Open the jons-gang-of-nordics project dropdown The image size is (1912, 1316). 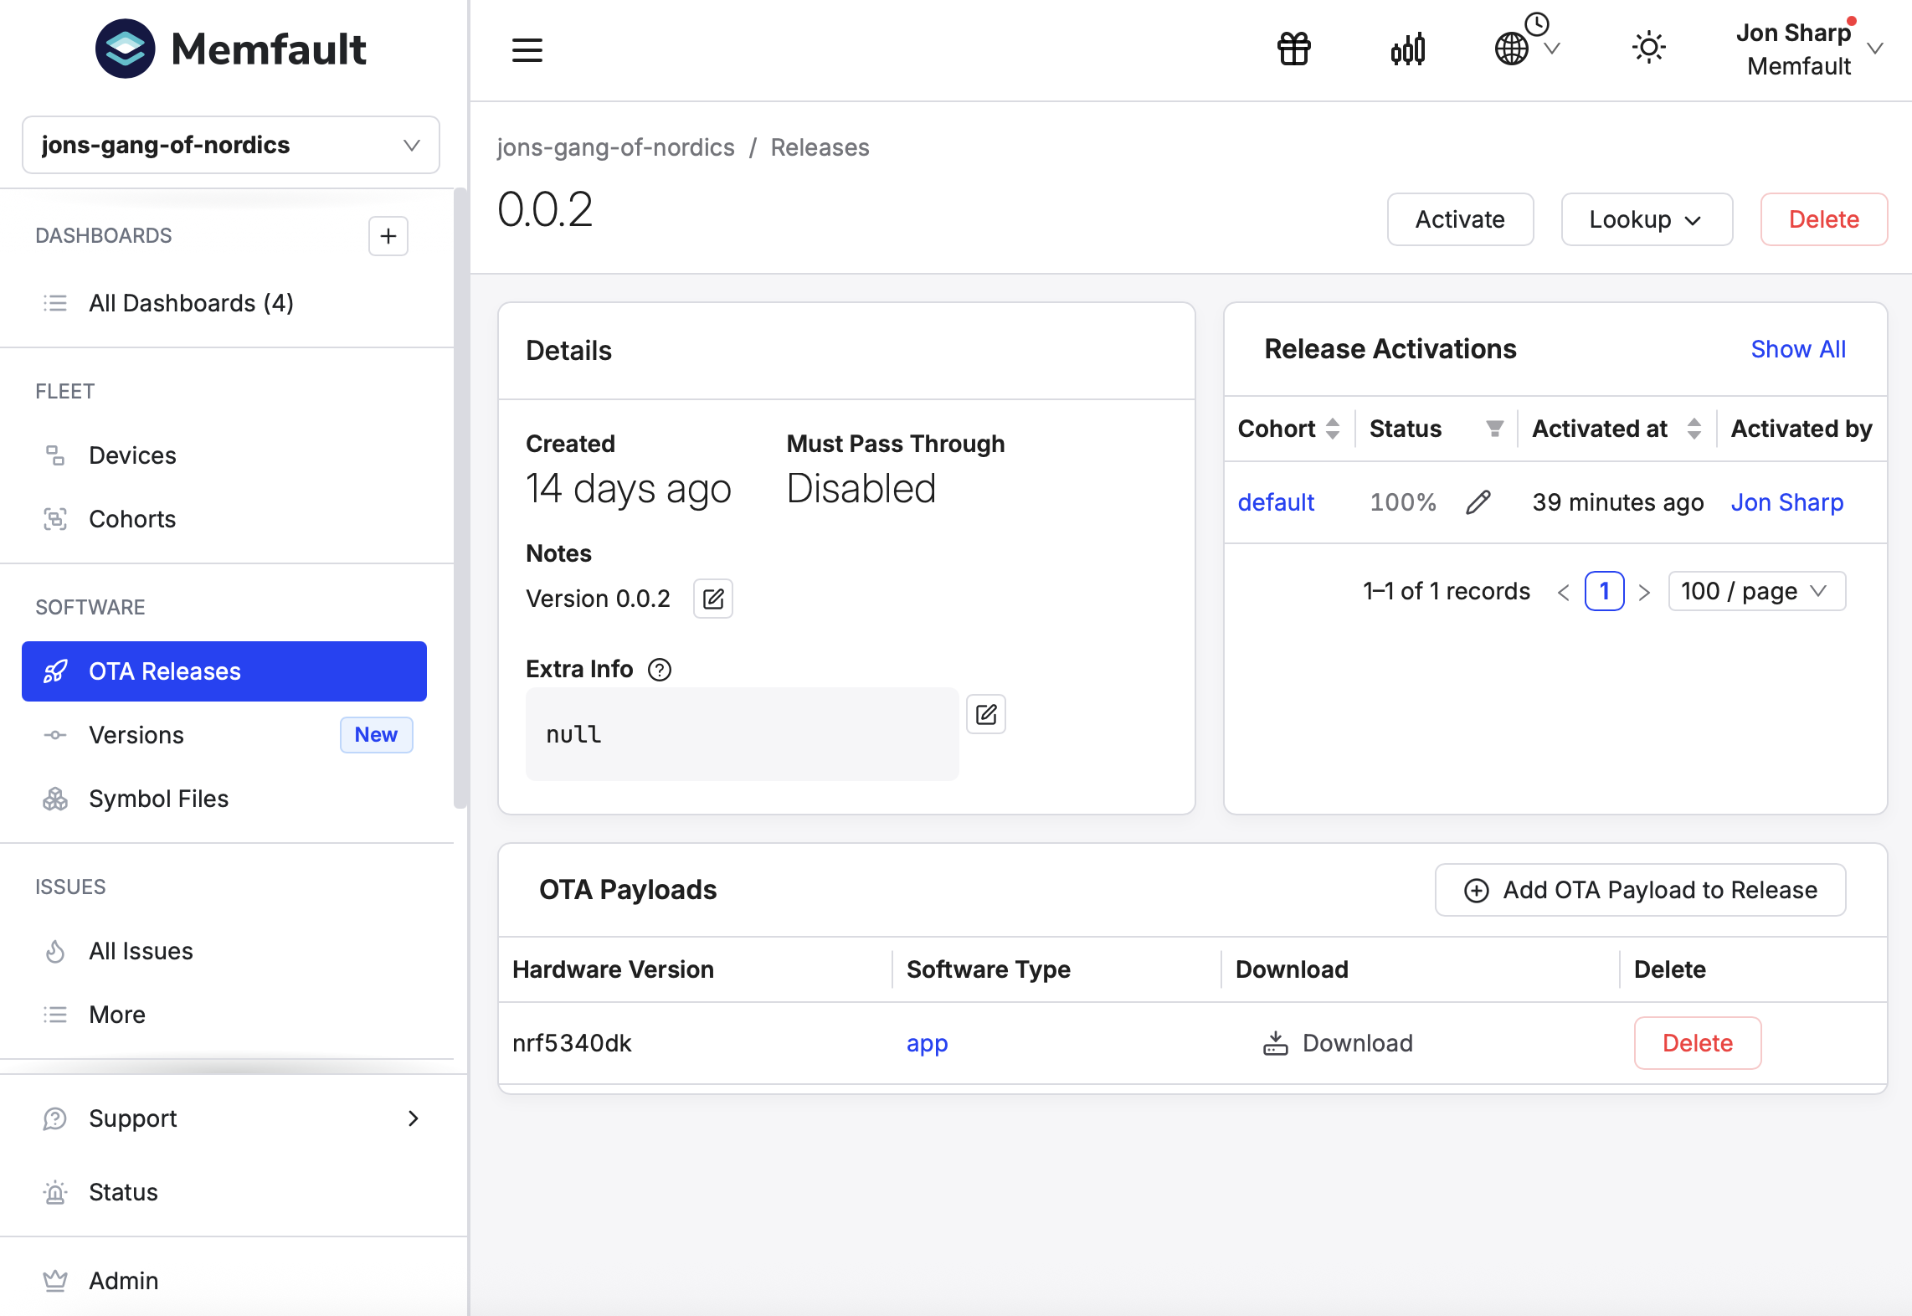pos(231,145)
